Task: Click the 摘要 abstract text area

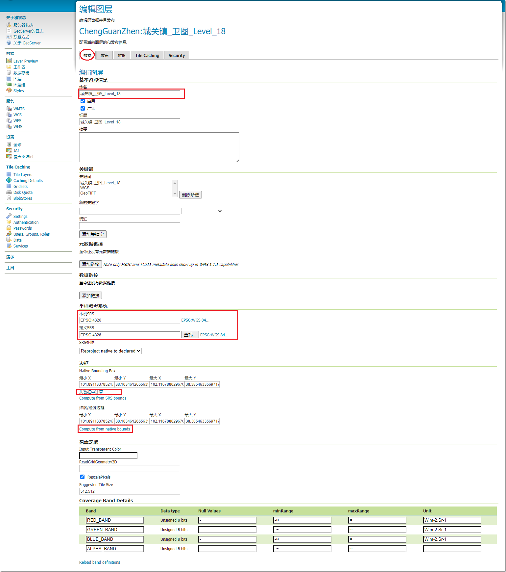Action: click(159, 147)
